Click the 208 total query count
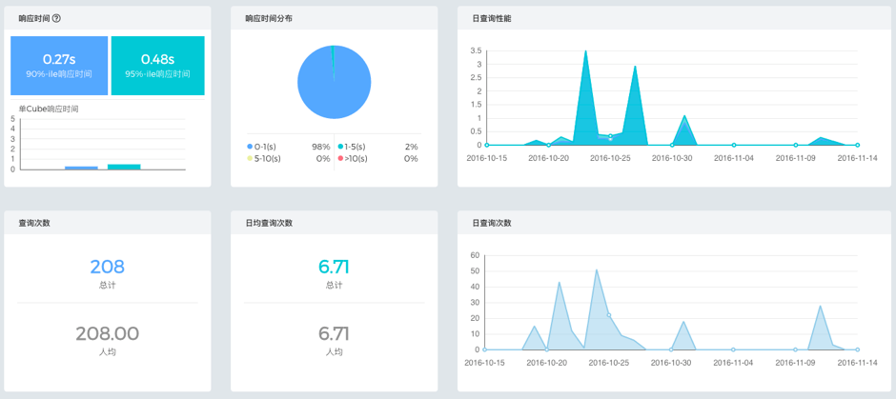Image resolution: width=896 pixels, height=399 pixels. pos(107,267)
